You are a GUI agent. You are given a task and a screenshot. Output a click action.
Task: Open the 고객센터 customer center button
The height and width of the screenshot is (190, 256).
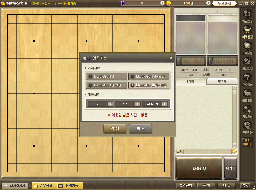coord(186,186)
